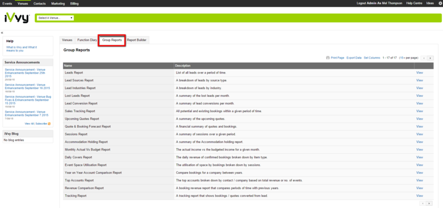The width and height of the screenshot is (443, 208).
Task: View the Year on Year Account Comparison Report
Action: (x=420, y=173)
